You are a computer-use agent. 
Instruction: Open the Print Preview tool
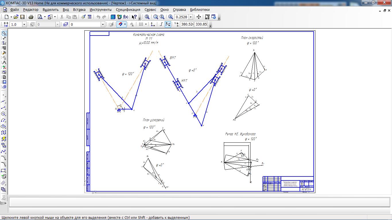(40, 17)
